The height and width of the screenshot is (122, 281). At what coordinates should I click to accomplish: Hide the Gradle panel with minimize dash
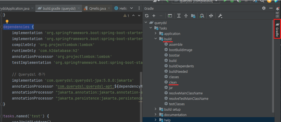coord(271,8)
